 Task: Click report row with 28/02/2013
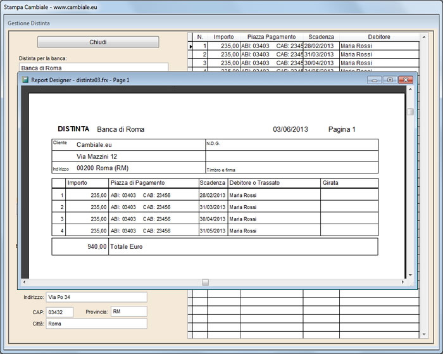click(x=215, y=195)
